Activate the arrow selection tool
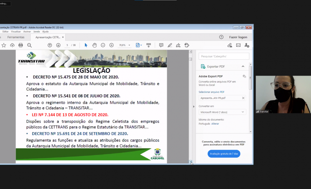Image resolution: width=311 pixels, height=189 pixels. pos(86,45)
